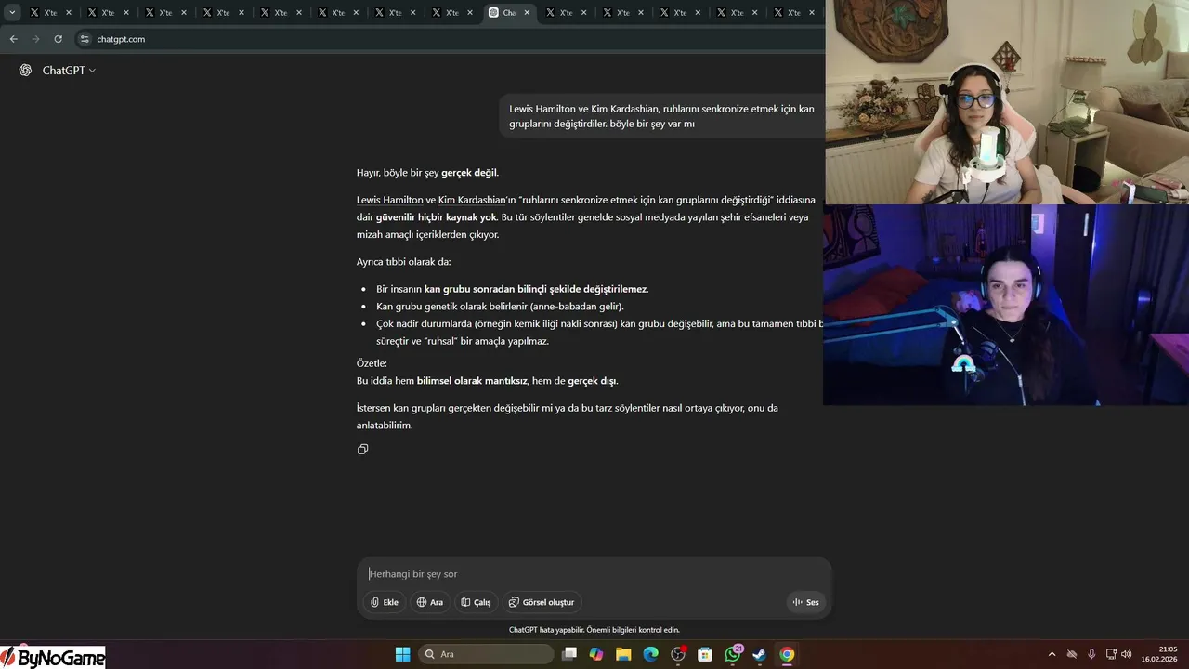The width and height of the screenshot is (1189, 669).
Task: Open Microsoft Edge from the taskbar
Action: 651,654
